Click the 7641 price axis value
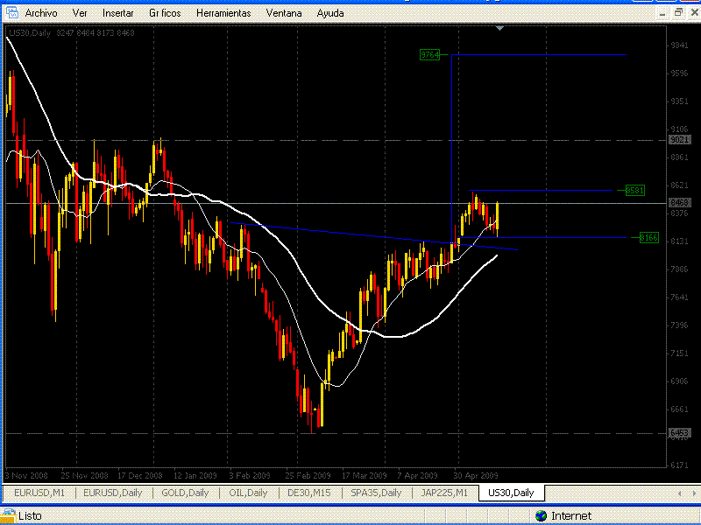Viewport: 701px width, 525px height. [x=680, y=297]
